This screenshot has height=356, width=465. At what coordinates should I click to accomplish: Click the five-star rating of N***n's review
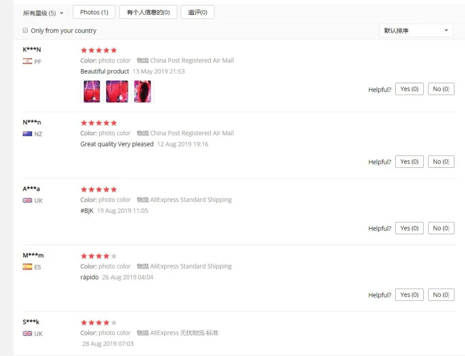99,123
